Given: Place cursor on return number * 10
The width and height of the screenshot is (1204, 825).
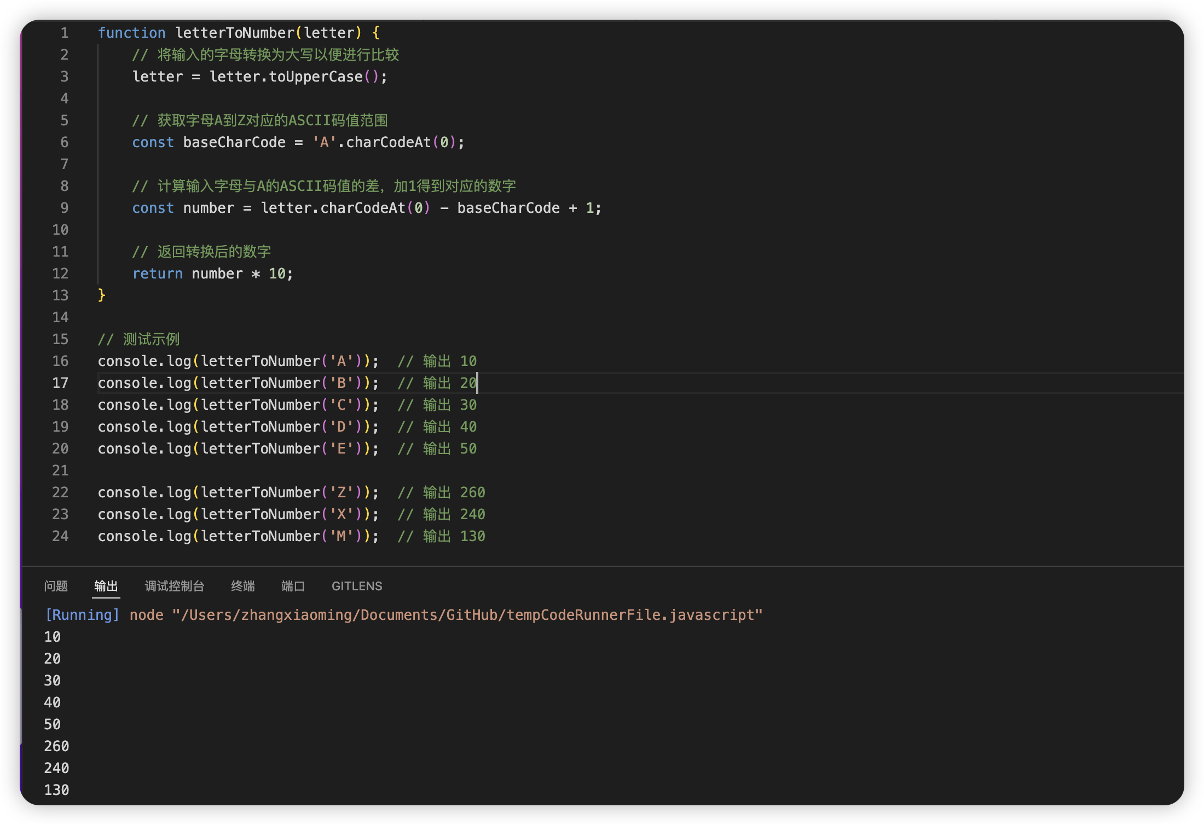Looking at the screenshot, I should pos(213,274).
